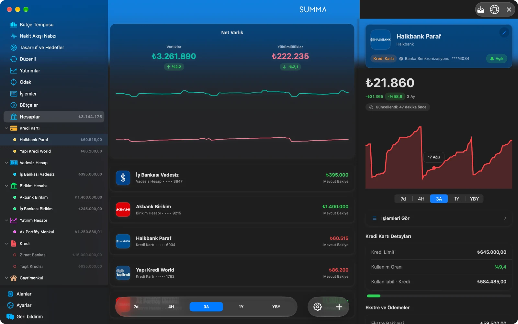This screenshot has height=324, width=518.
Task: Click the plus button to add an account
Action: pyautogui.click(x=339, y=307)
